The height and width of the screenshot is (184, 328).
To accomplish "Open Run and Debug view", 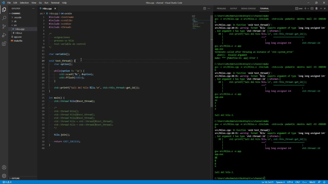I will coord(4,35).
